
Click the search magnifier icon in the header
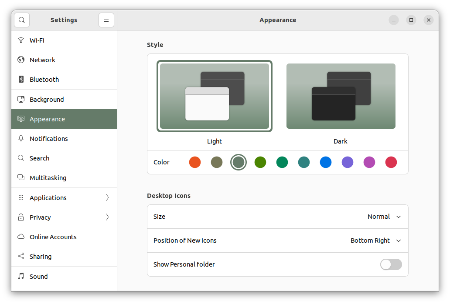[x=22, y=20]
